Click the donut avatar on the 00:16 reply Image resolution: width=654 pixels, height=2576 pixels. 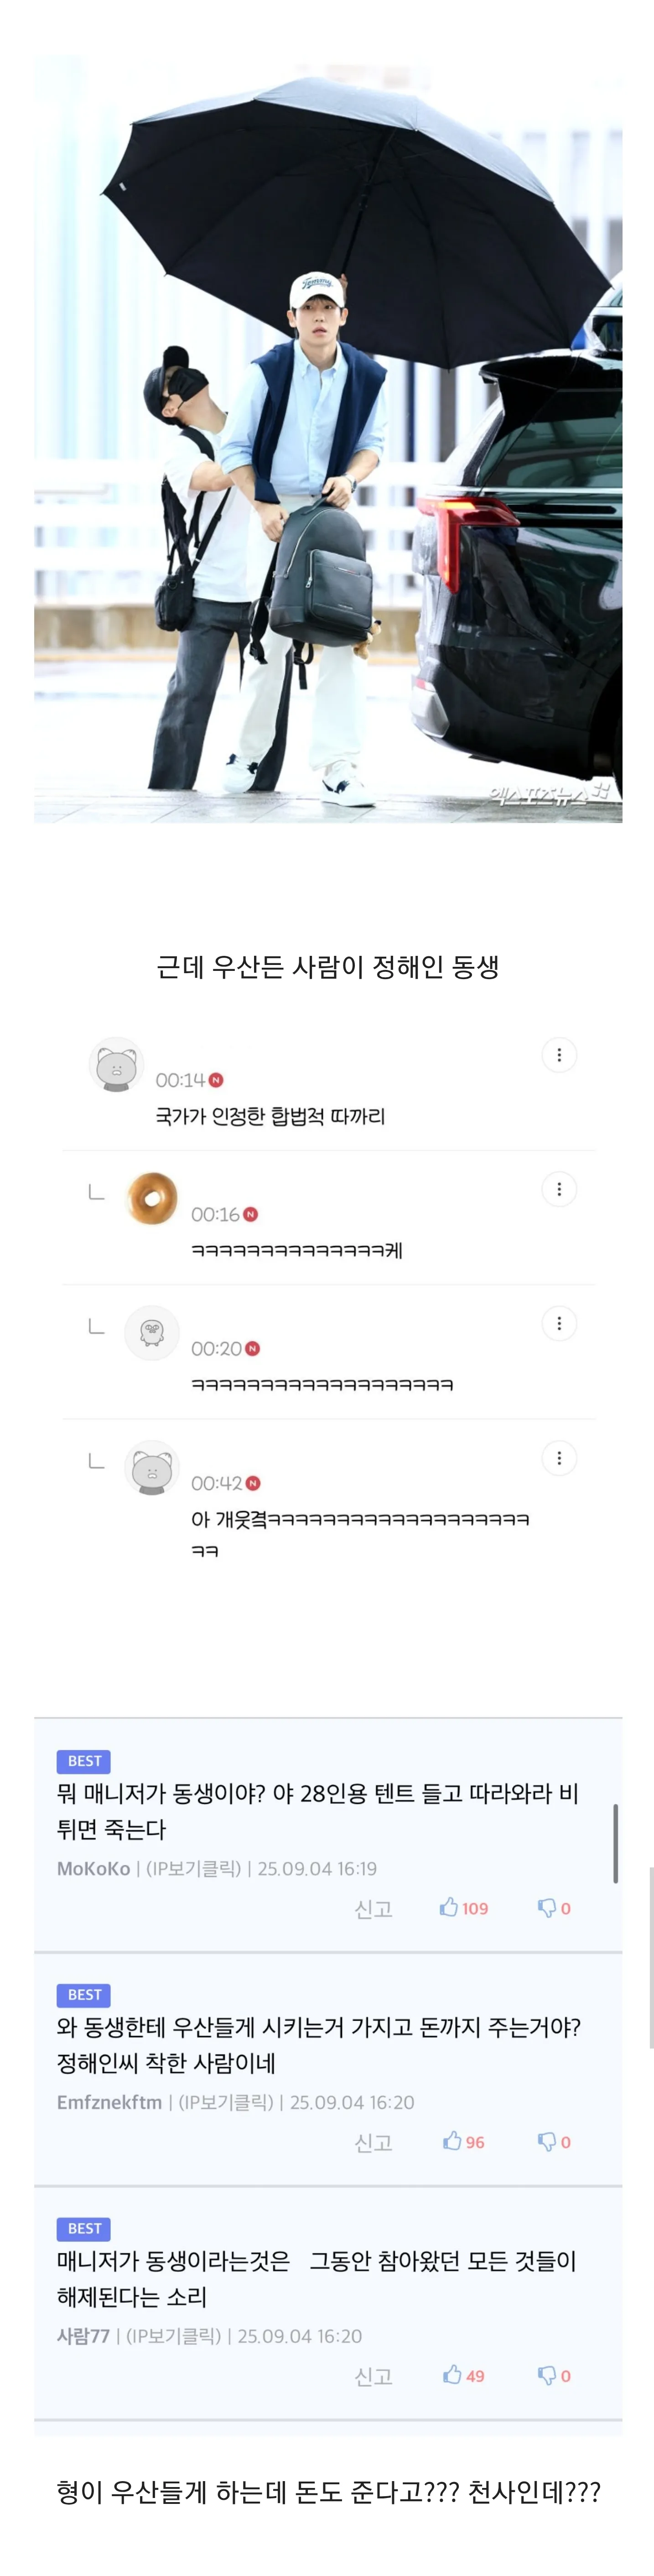pyautogui.click(x=152, y=1198)
